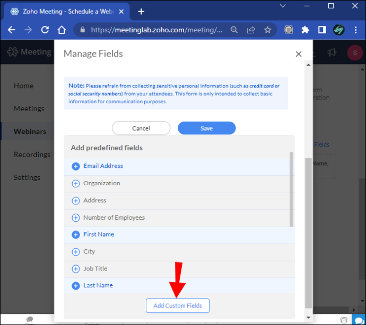Click the Cancel button

tap(141, 128)
